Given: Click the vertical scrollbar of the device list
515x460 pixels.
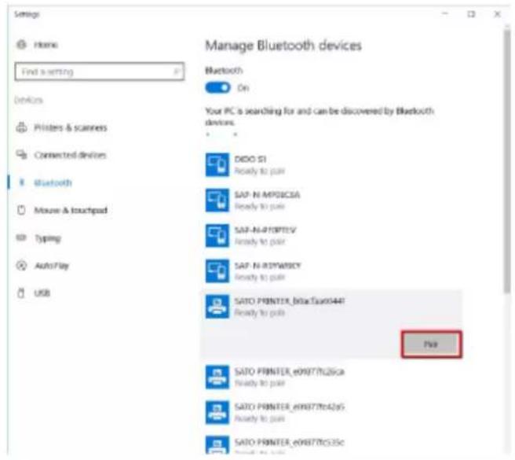Looking at the screenshot, I should tap(507, 161).
